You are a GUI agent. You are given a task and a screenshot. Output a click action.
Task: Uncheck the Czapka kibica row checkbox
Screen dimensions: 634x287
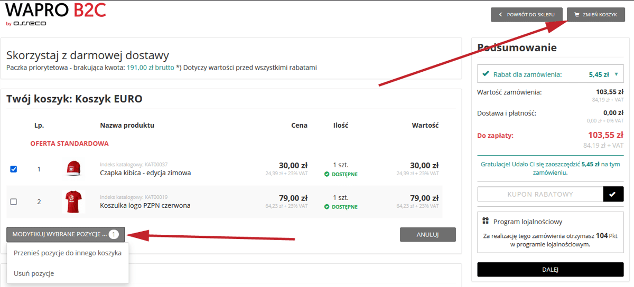tap(14, 169)
